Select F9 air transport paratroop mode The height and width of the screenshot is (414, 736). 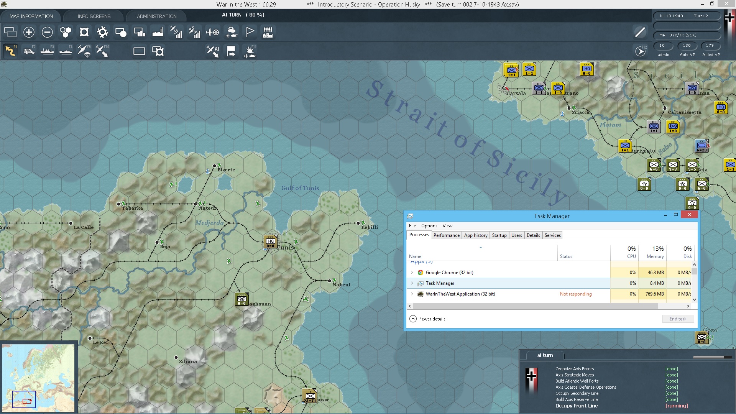[x=84, y=51]
